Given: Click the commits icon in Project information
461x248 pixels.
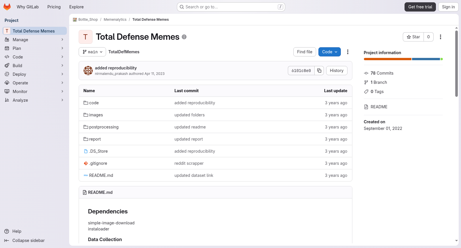Looking at the screenshot, I should pos(366,73).
